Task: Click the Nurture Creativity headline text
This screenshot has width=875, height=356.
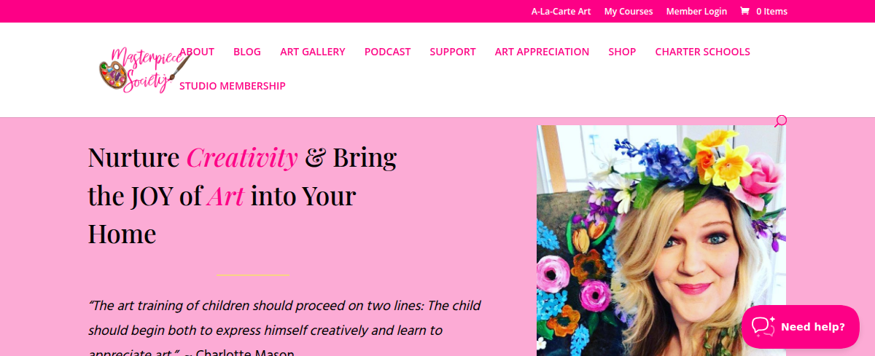Action: [242, 195]
